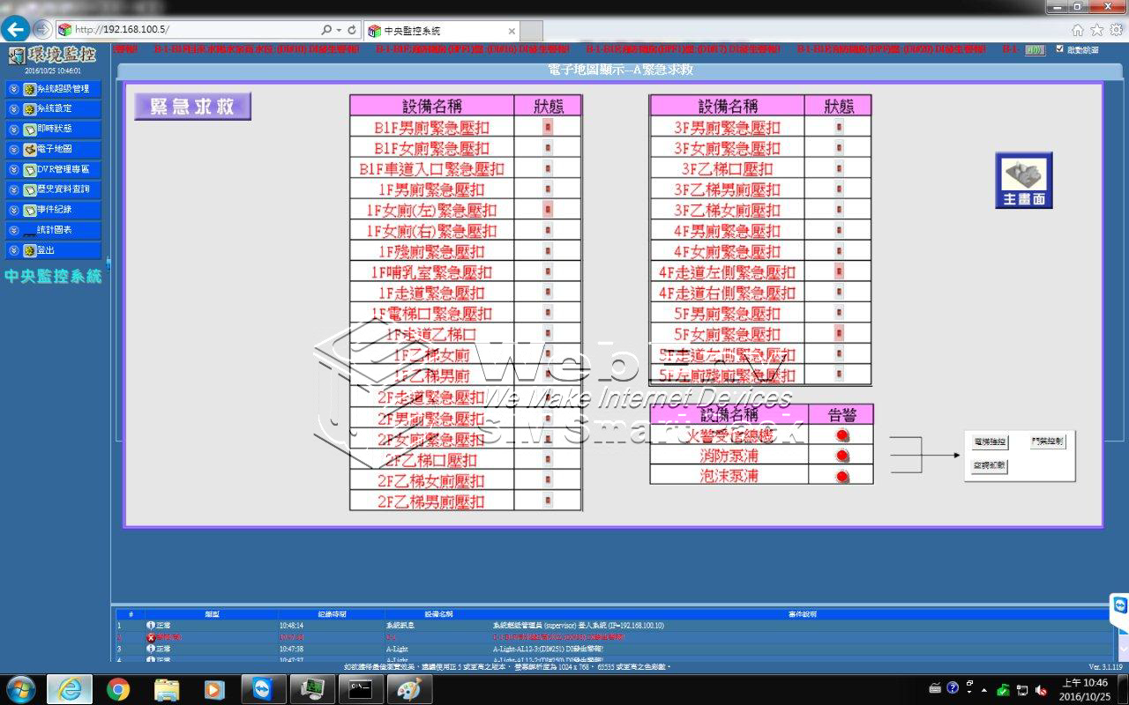Expand the 即時狀態 menu chevron
Viewport: 1129px width, 705px height.
(13, 130)
